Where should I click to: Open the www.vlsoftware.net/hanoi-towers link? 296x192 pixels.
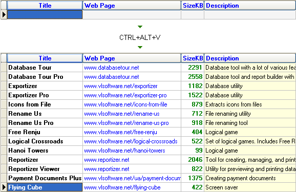coord(124,151)
